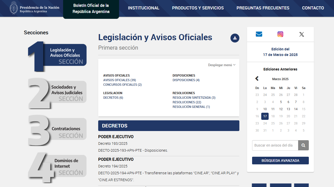Go to previous month with calendar arrow
This screenshot has height=187, width=334.
click(x=257, y=79)
